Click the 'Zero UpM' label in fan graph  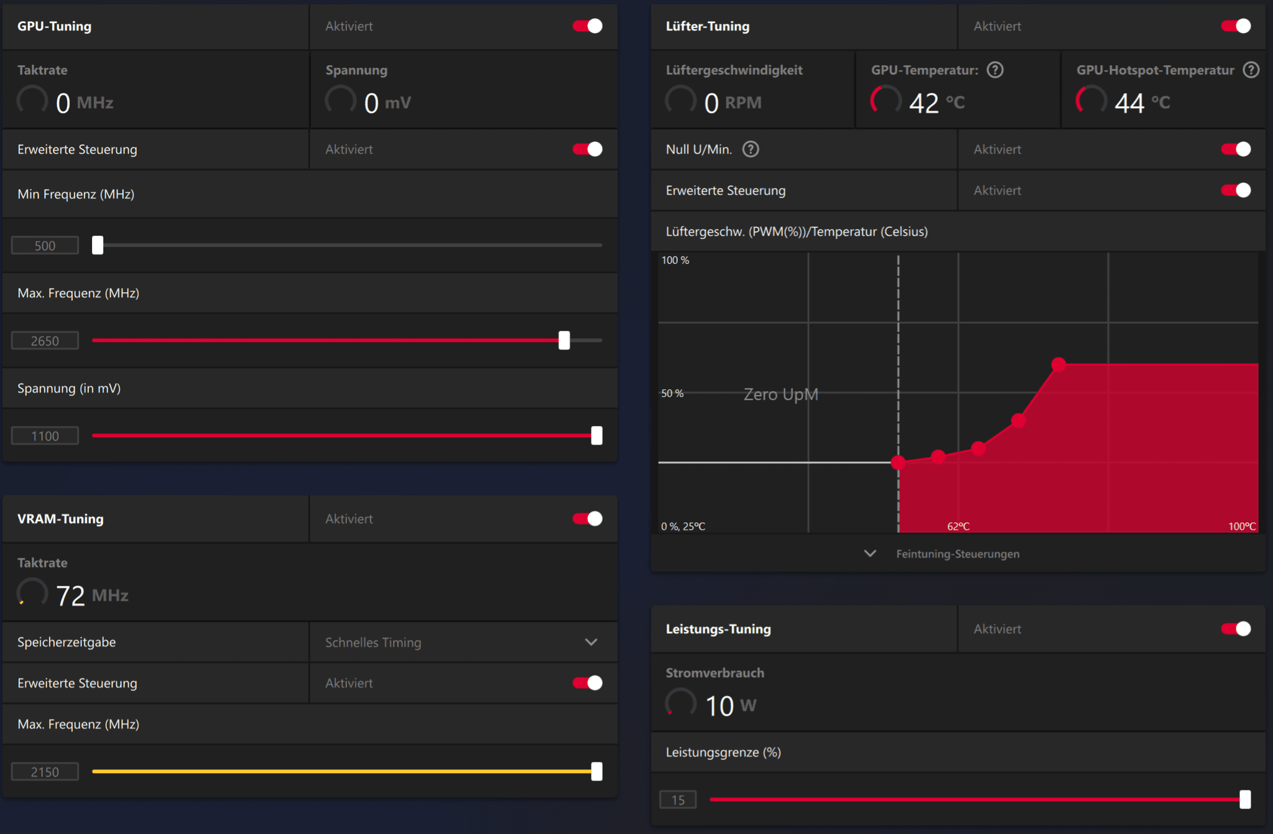pyautogui.click(x=781, y=394)
